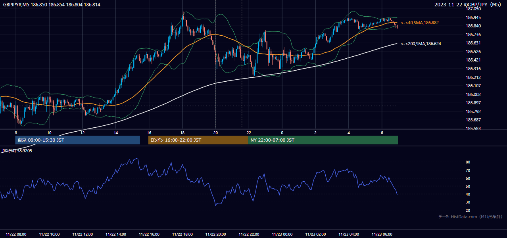Viewport: 507px width, 238px height.
Task: Click time label 11/22 16:00
Action: click(x=149, y=234)
